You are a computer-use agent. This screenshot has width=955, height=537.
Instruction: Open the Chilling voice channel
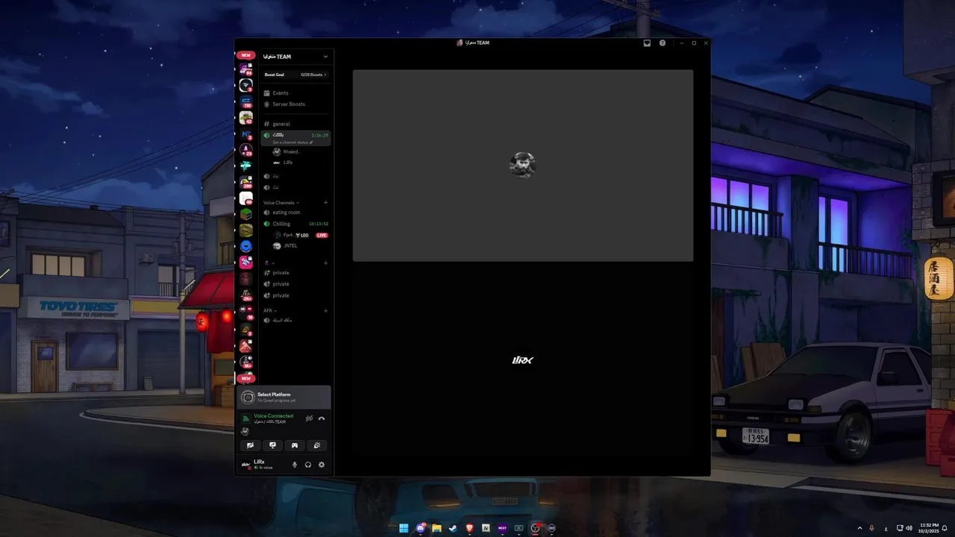(281, 224)
